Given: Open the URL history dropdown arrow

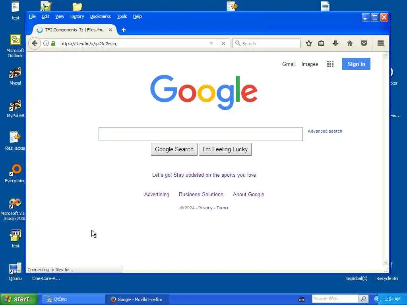Looking at the screenshot, I should (211, 43).
